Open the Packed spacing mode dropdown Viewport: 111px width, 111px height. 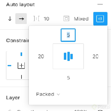coord(48,94)
